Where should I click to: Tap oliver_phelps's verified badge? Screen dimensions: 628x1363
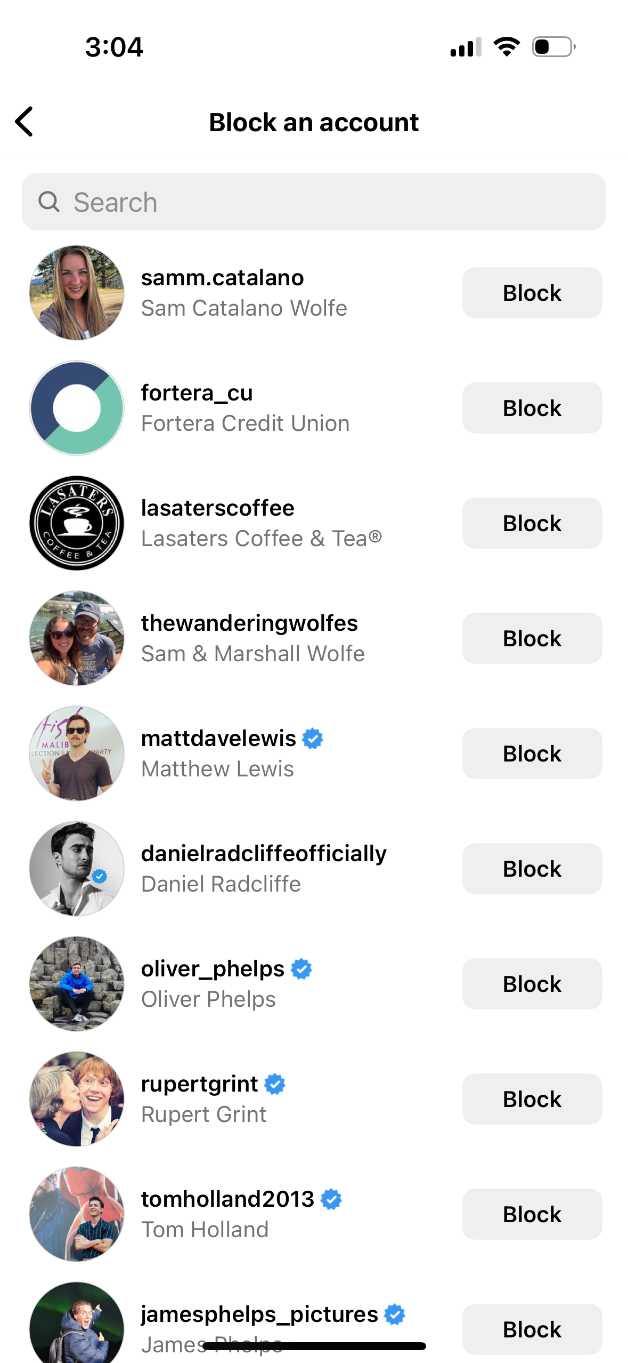coord(301,968)
